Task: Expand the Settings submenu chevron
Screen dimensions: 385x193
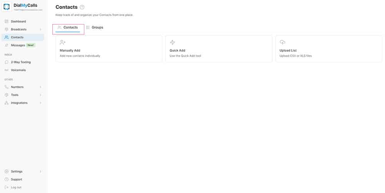Action: coord(40,172)
